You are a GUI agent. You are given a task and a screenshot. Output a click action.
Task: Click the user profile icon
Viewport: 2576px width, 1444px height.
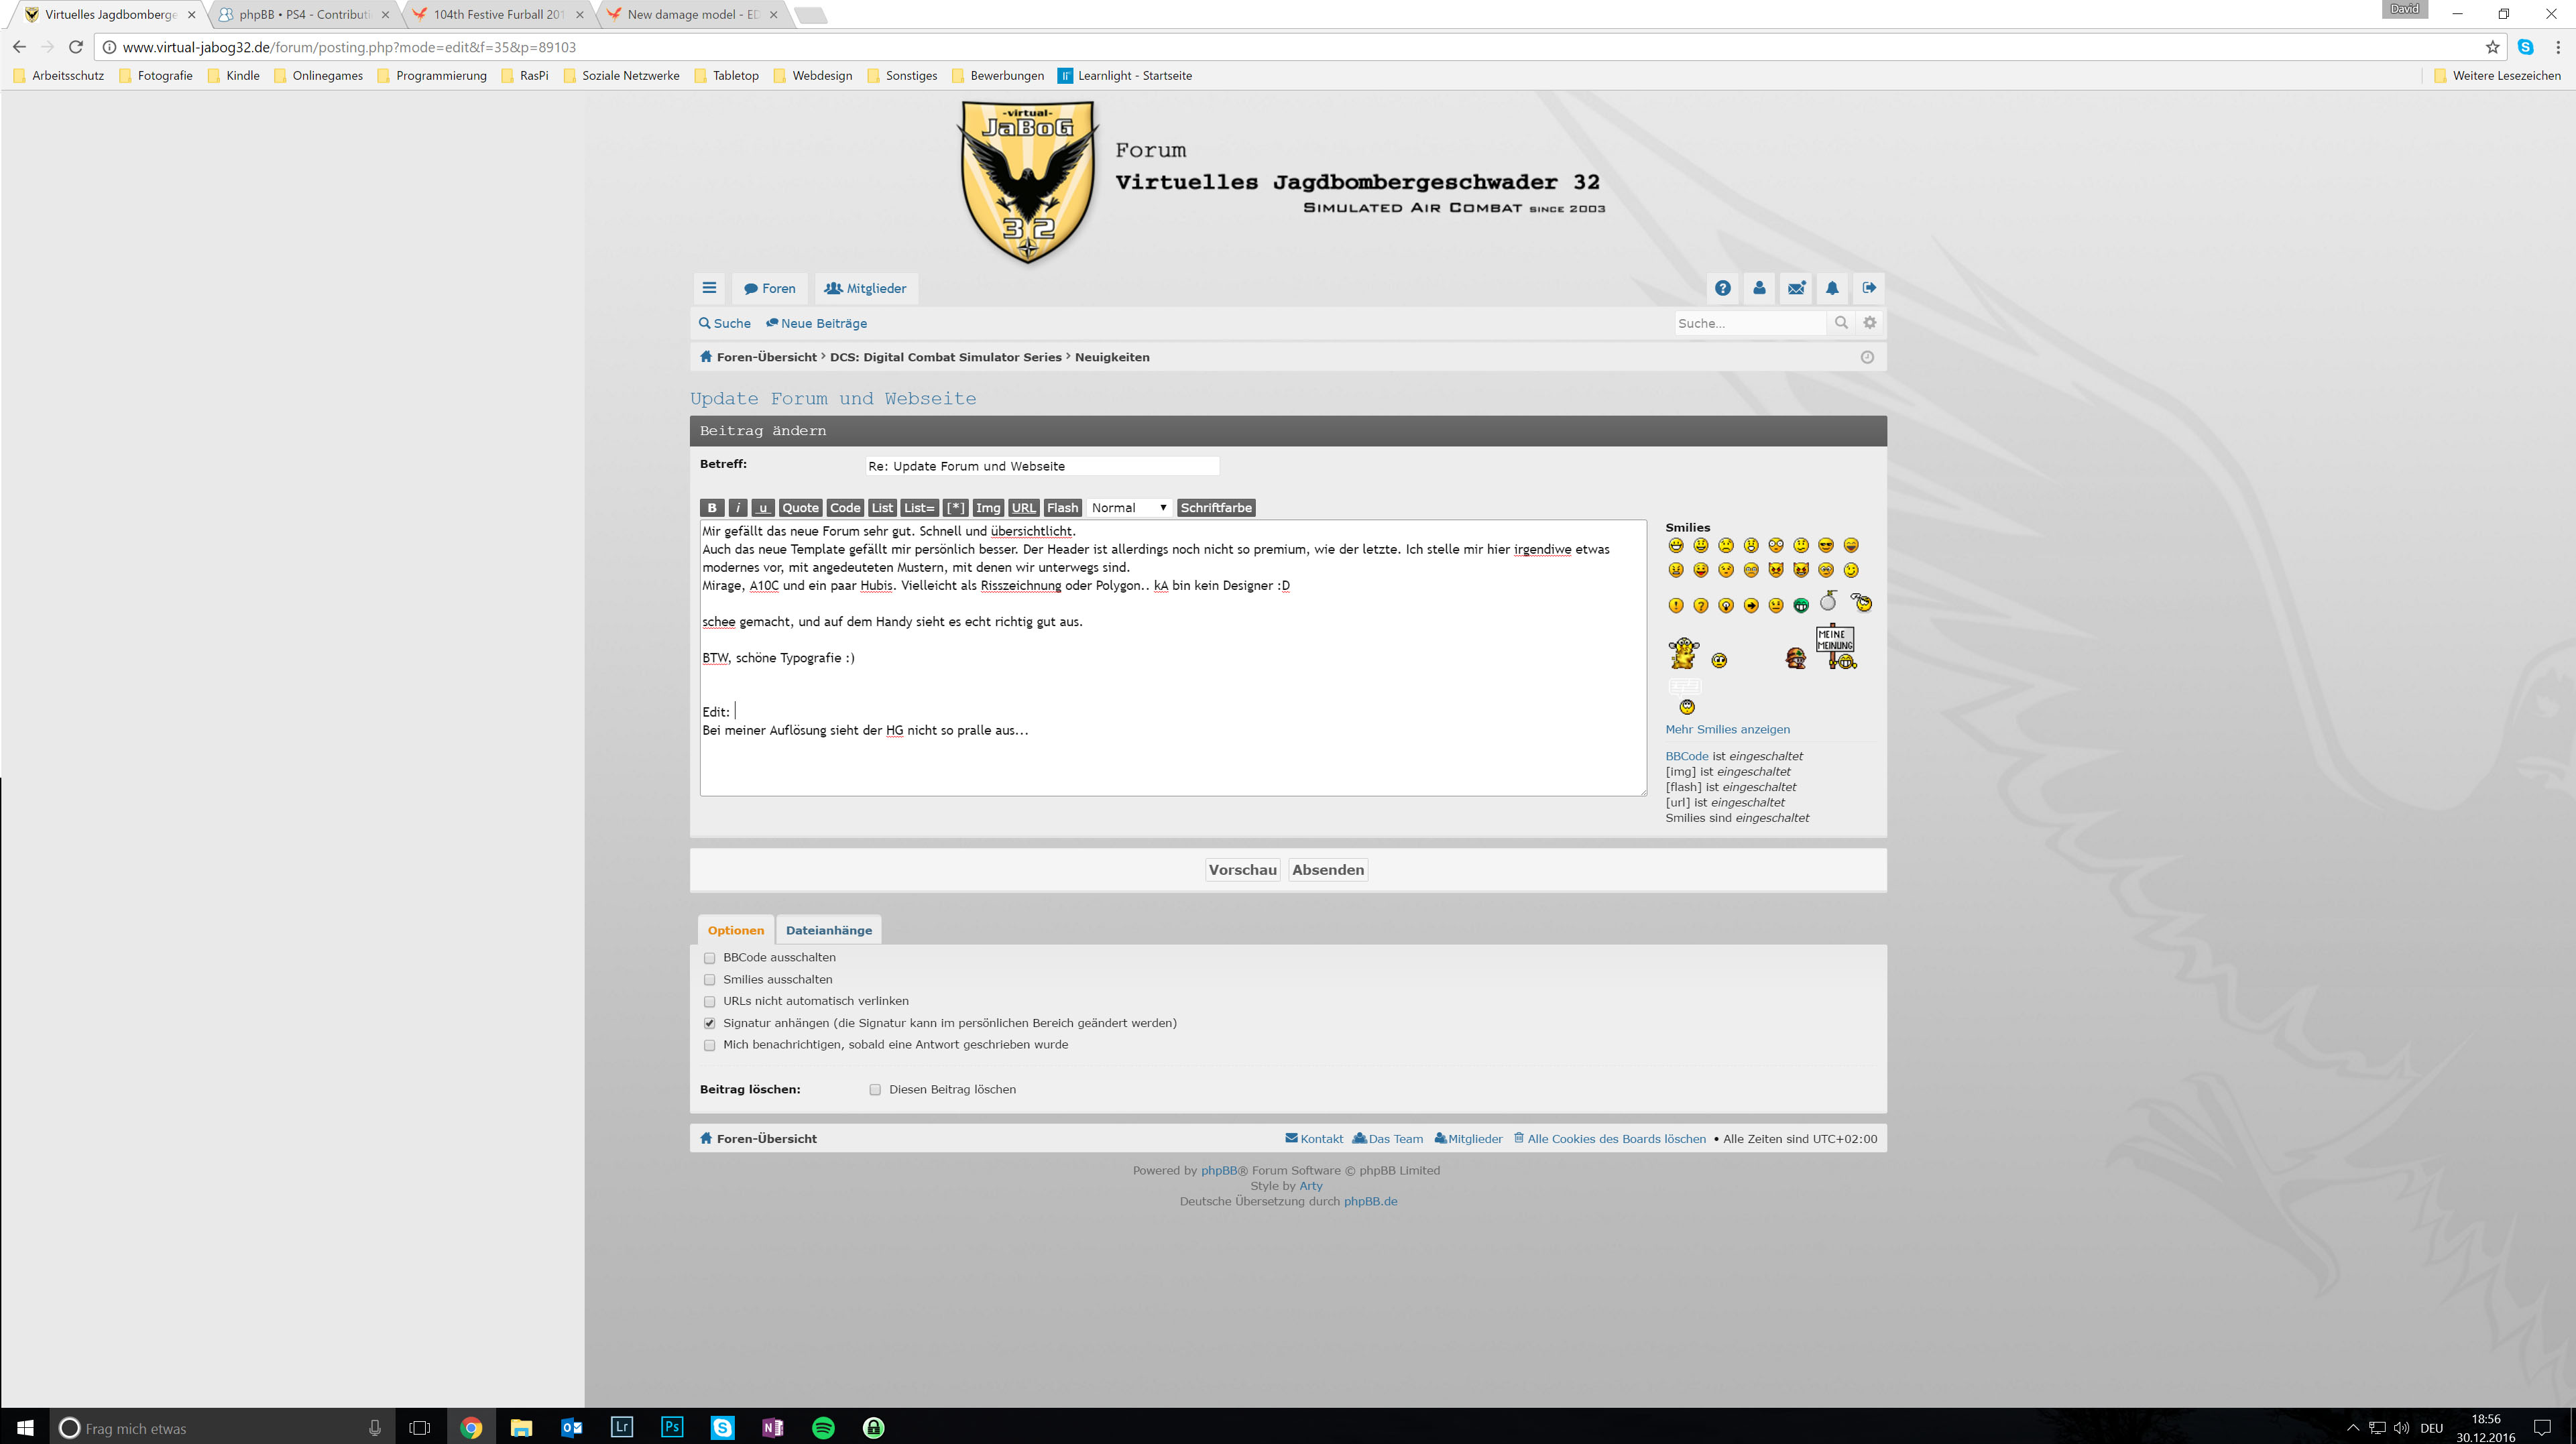[1759, 288]
